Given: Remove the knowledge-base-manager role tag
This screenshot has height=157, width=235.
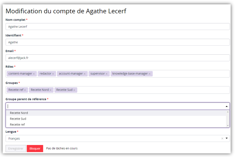Looking at the screenshot, I should pos(150,74).
